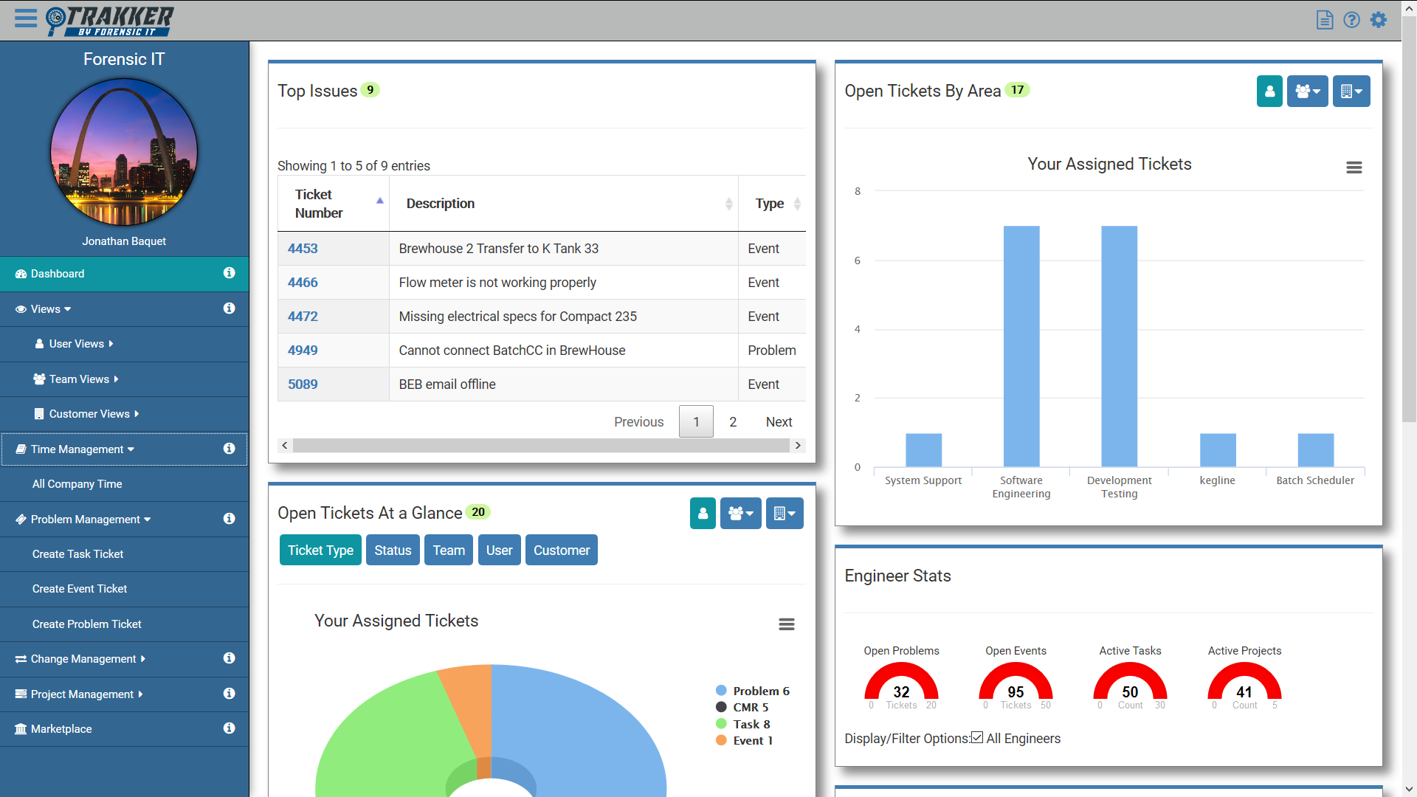Viewport: 1417px width, 797px height.
Task: Click the help question mark icon
Action: pos(1351,20)
